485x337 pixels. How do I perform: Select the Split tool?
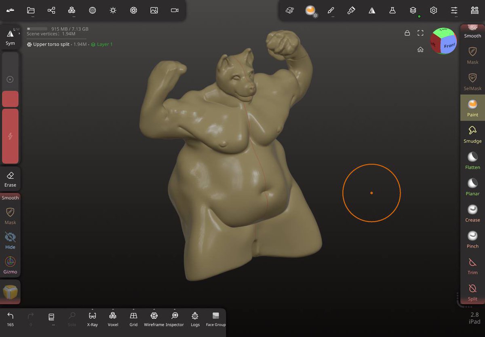point(472,292)
